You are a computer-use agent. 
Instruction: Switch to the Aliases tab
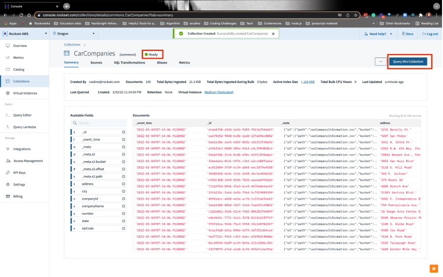click(x=162, y=63)
